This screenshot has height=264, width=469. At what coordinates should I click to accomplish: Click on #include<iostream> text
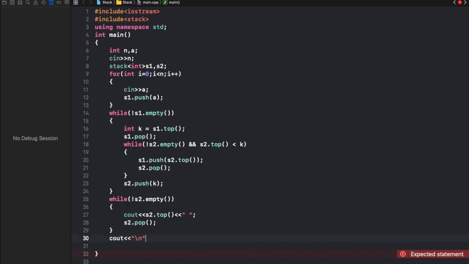click(127, 11)
